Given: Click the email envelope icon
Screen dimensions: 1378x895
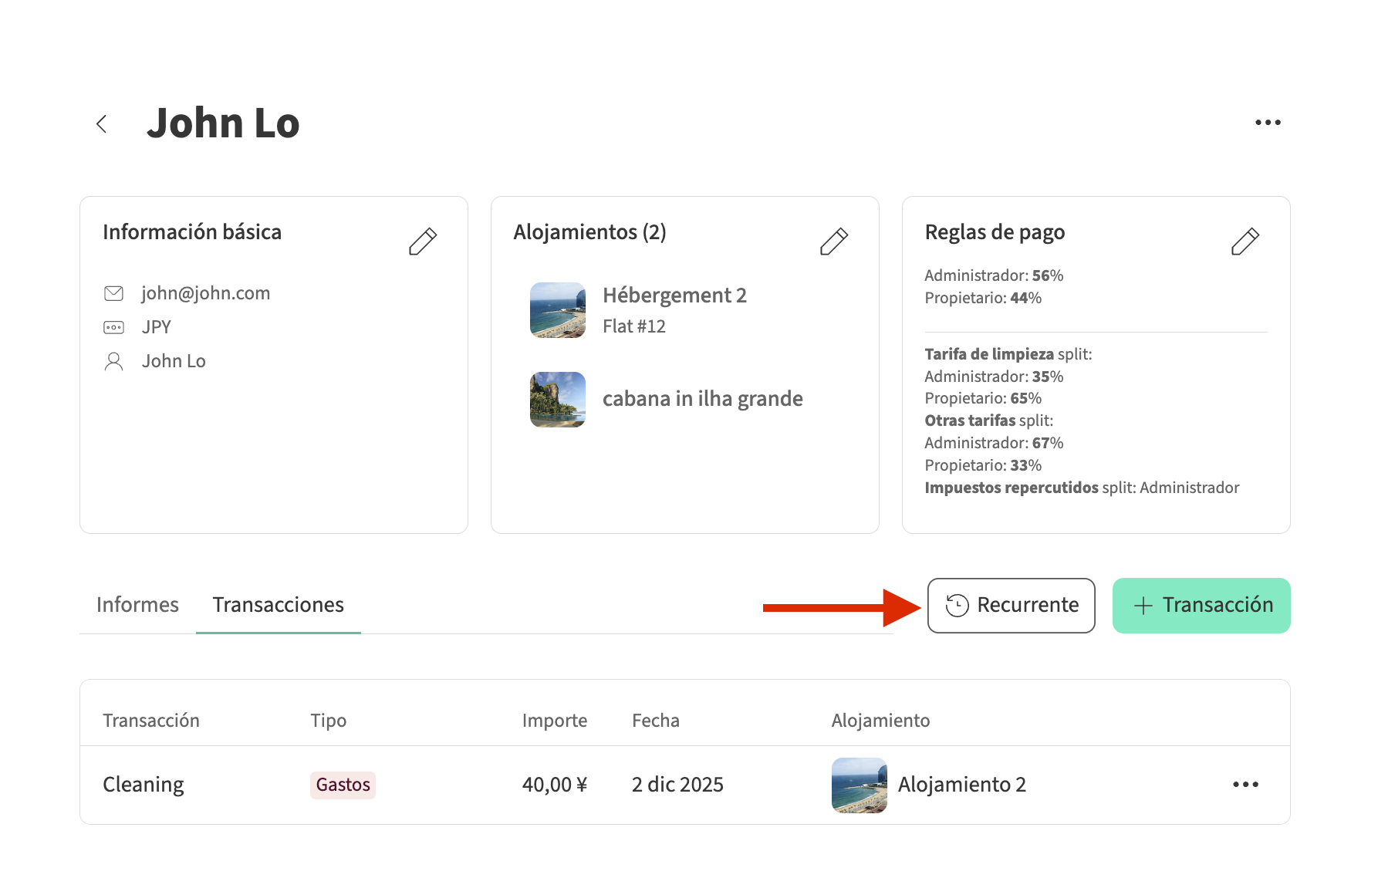Looking at the screenshot, I should [x=113, y=293].
